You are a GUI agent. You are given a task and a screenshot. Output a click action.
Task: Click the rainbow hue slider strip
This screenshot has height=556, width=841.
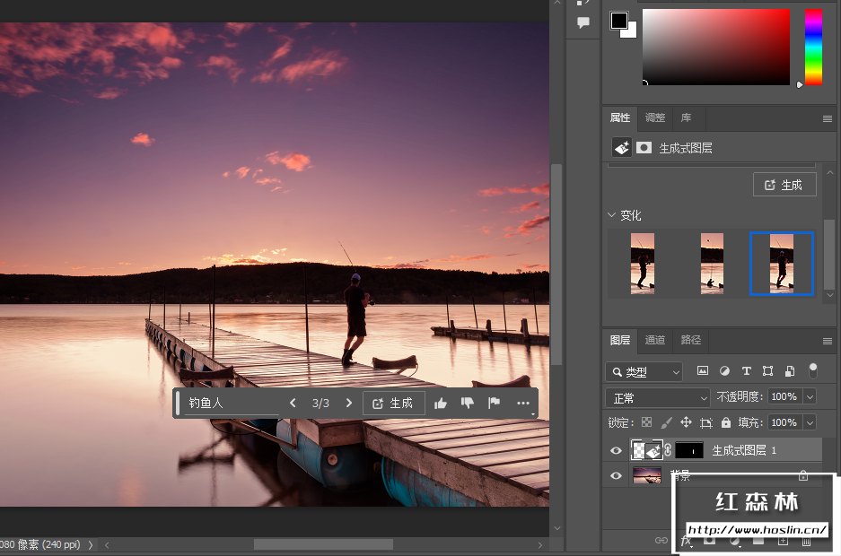813,47
